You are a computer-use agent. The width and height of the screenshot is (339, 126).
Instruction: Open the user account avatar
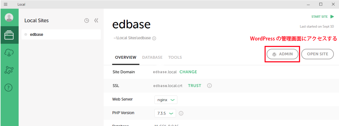click(9, 17)
